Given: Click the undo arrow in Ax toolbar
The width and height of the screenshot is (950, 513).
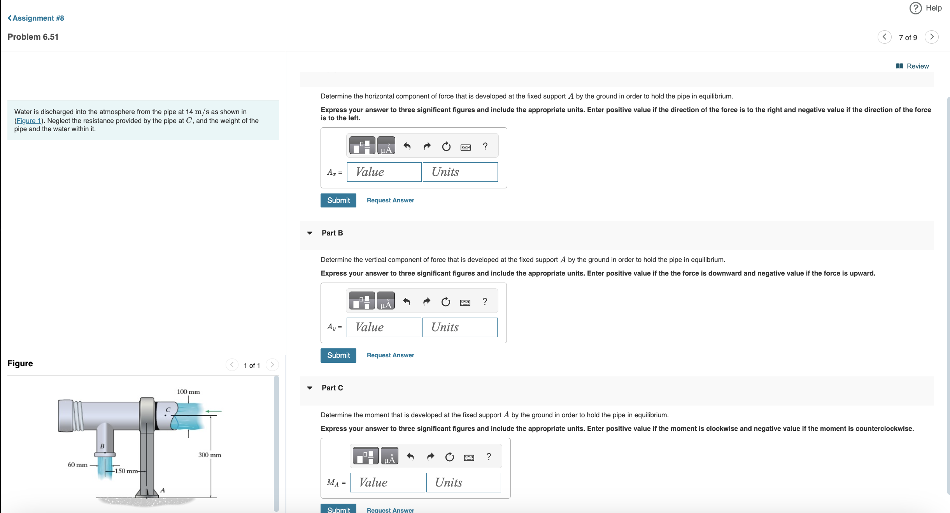Looking at the screenshot, I should pyautogui.click(x=407, y=146).
